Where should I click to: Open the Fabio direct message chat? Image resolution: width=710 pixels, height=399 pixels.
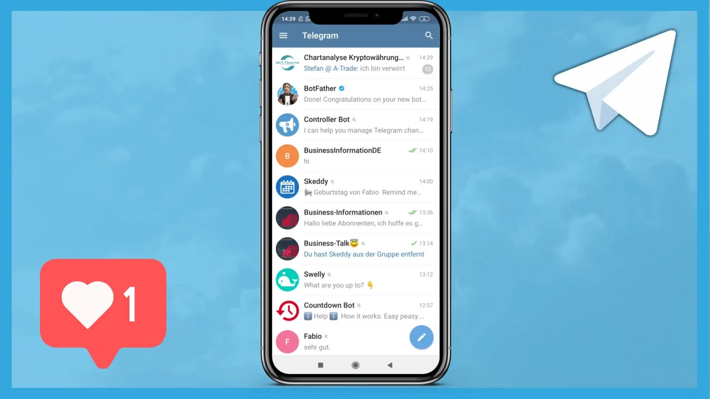(355, 341)
